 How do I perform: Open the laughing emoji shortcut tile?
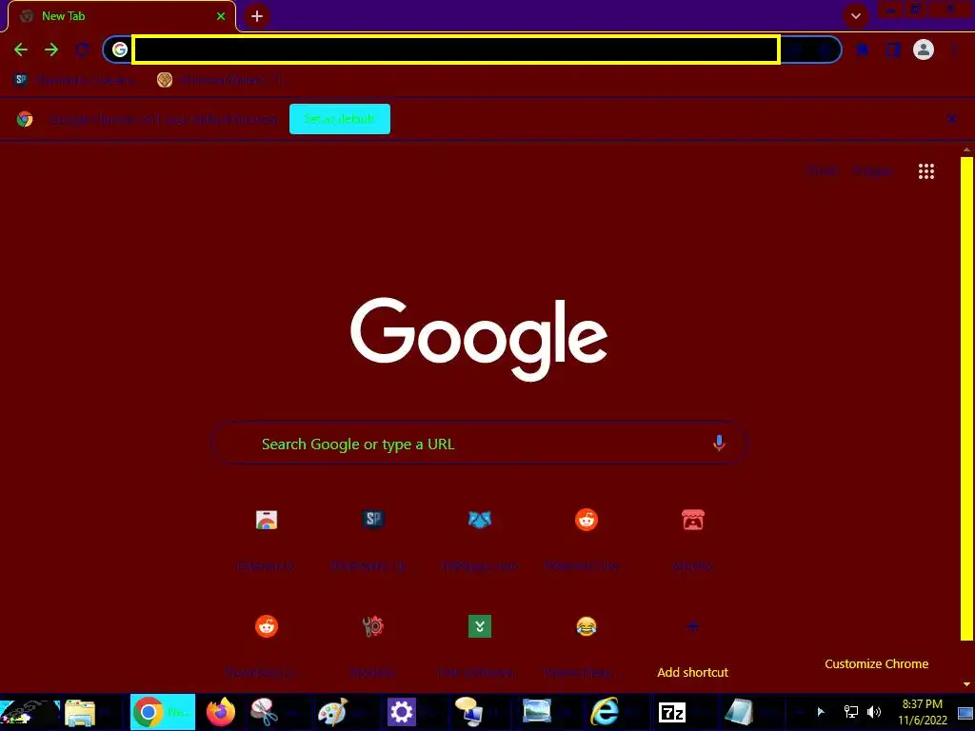coord(586,644)
